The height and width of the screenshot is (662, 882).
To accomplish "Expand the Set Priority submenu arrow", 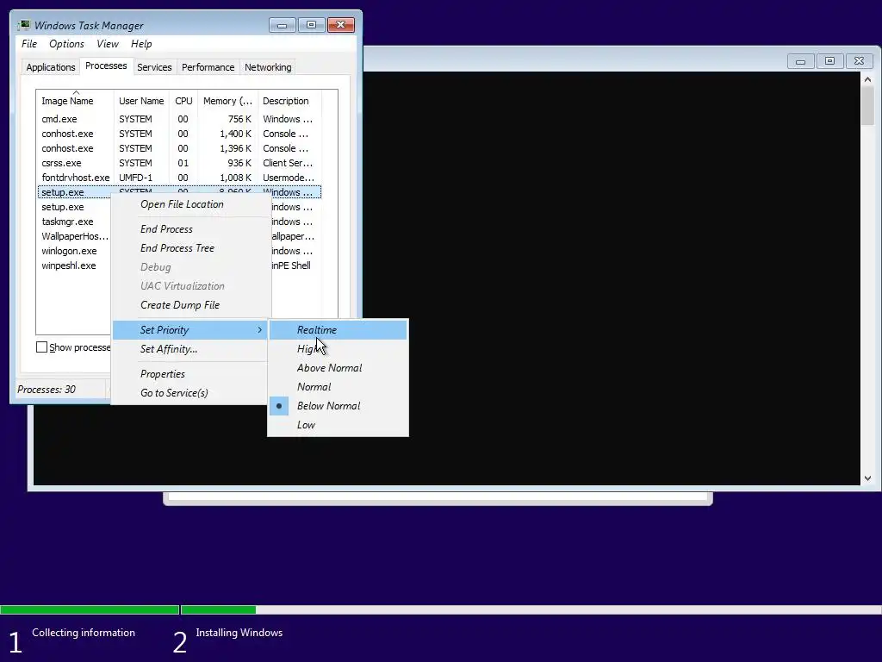I will click(260, 330).
